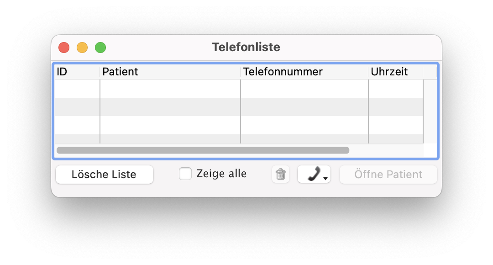Viewport: 493px width, 265px height.
Task: Close the Telefonliste window with red button
Action: coord(64,48)
